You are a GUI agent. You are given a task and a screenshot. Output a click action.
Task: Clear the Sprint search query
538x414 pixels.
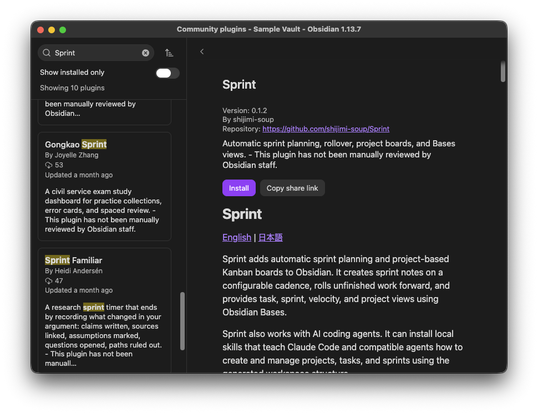pos(145,53)
